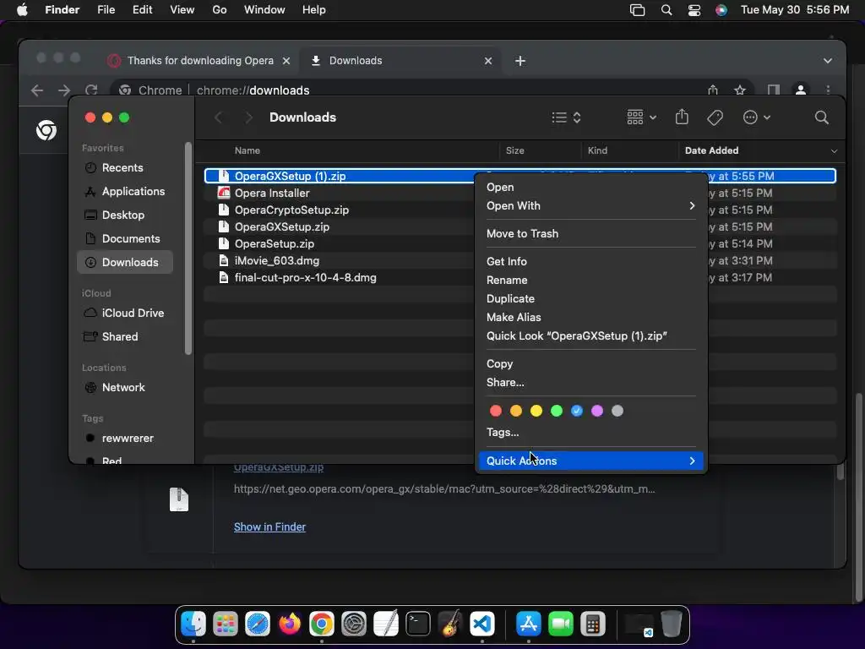Screen dimensions: 865x649
Task: Launch Firefox from the dock
Action: pyautogui.click(x=290, y=624)
